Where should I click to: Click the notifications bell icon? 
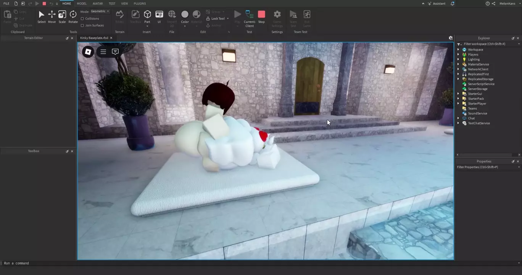(453, 3)
